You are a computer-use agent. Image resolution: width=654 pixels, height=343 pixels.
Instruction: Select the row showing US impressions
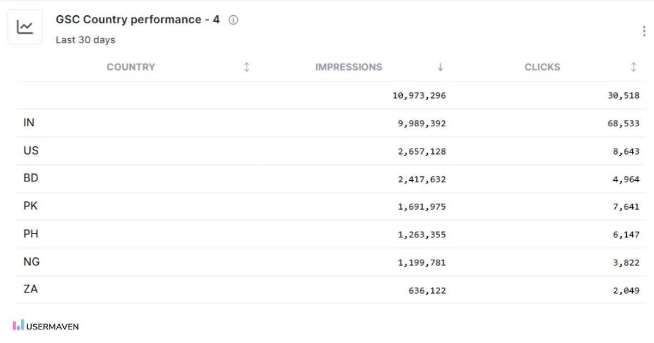click(x=327, y=150)
